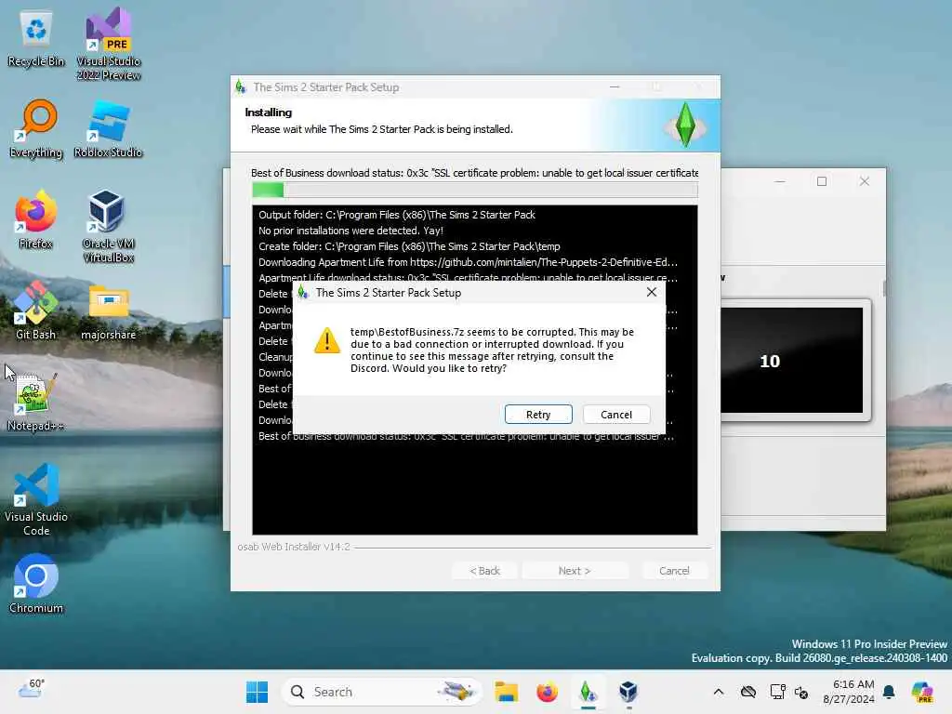Image resolution: width=952 pixels, height=714 pixels.
Task: Click the green installation progress bar
Action: (475, 190)
